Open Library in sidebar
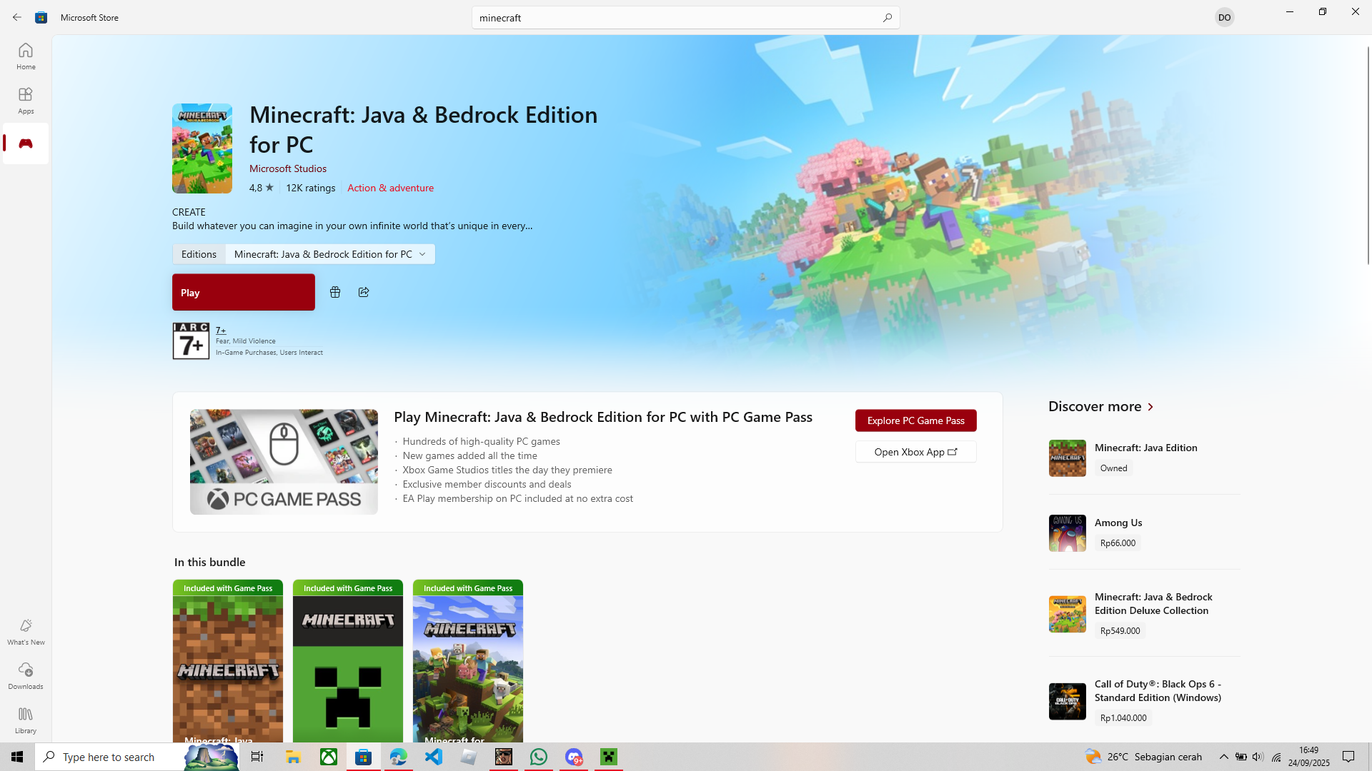This screenshot has height=771, width=1372. pos(26,720)
